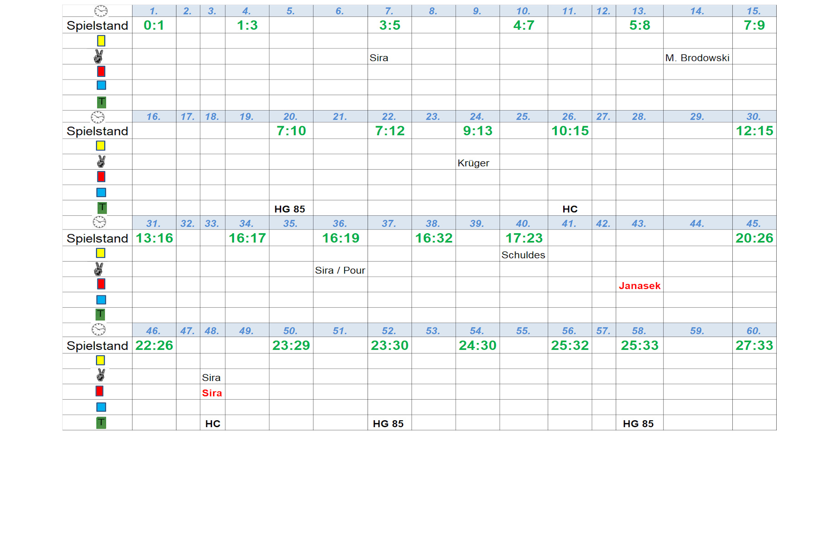
Task: Select the Schuldes yellow card cell
Action: coord(523,255)
